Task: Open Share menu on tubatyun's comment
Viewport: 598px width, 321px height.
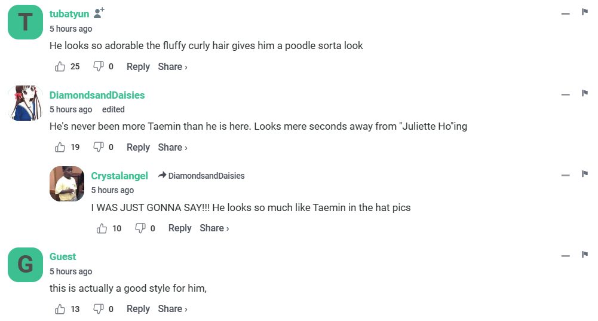Action: pyautogui.click(x=173, y=67)
